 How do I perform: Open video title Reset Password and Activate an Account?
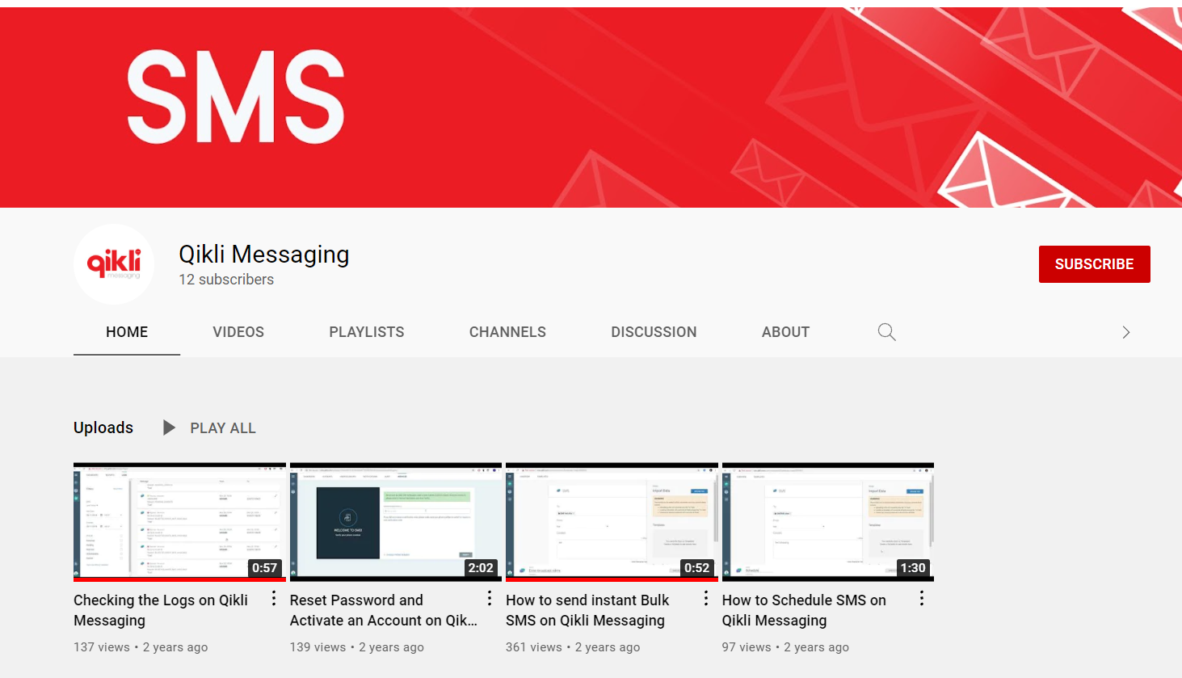[x=384, y=610]
